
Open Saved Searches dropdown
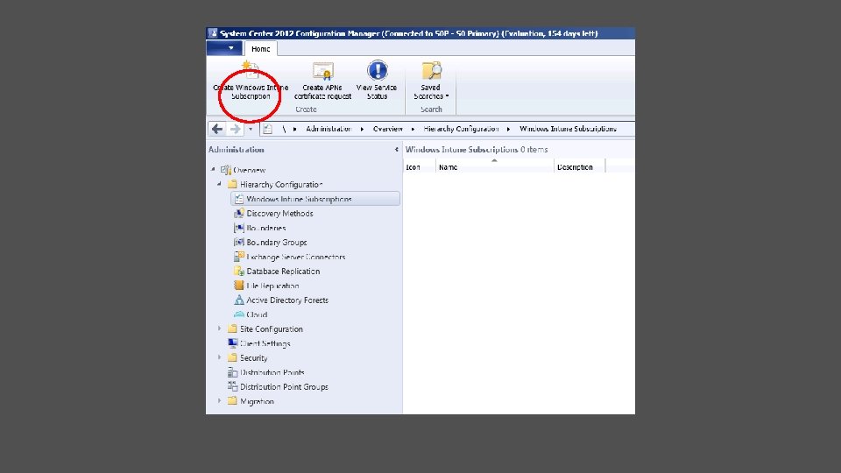431,81
